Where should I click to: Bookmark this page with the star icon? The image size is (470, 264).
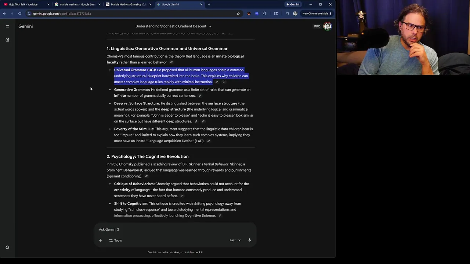coord(238,14)
